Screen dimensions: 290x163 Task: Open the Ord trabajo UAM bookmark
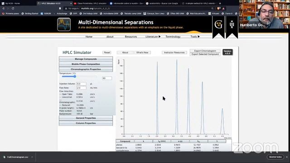[x=88, y=14]
